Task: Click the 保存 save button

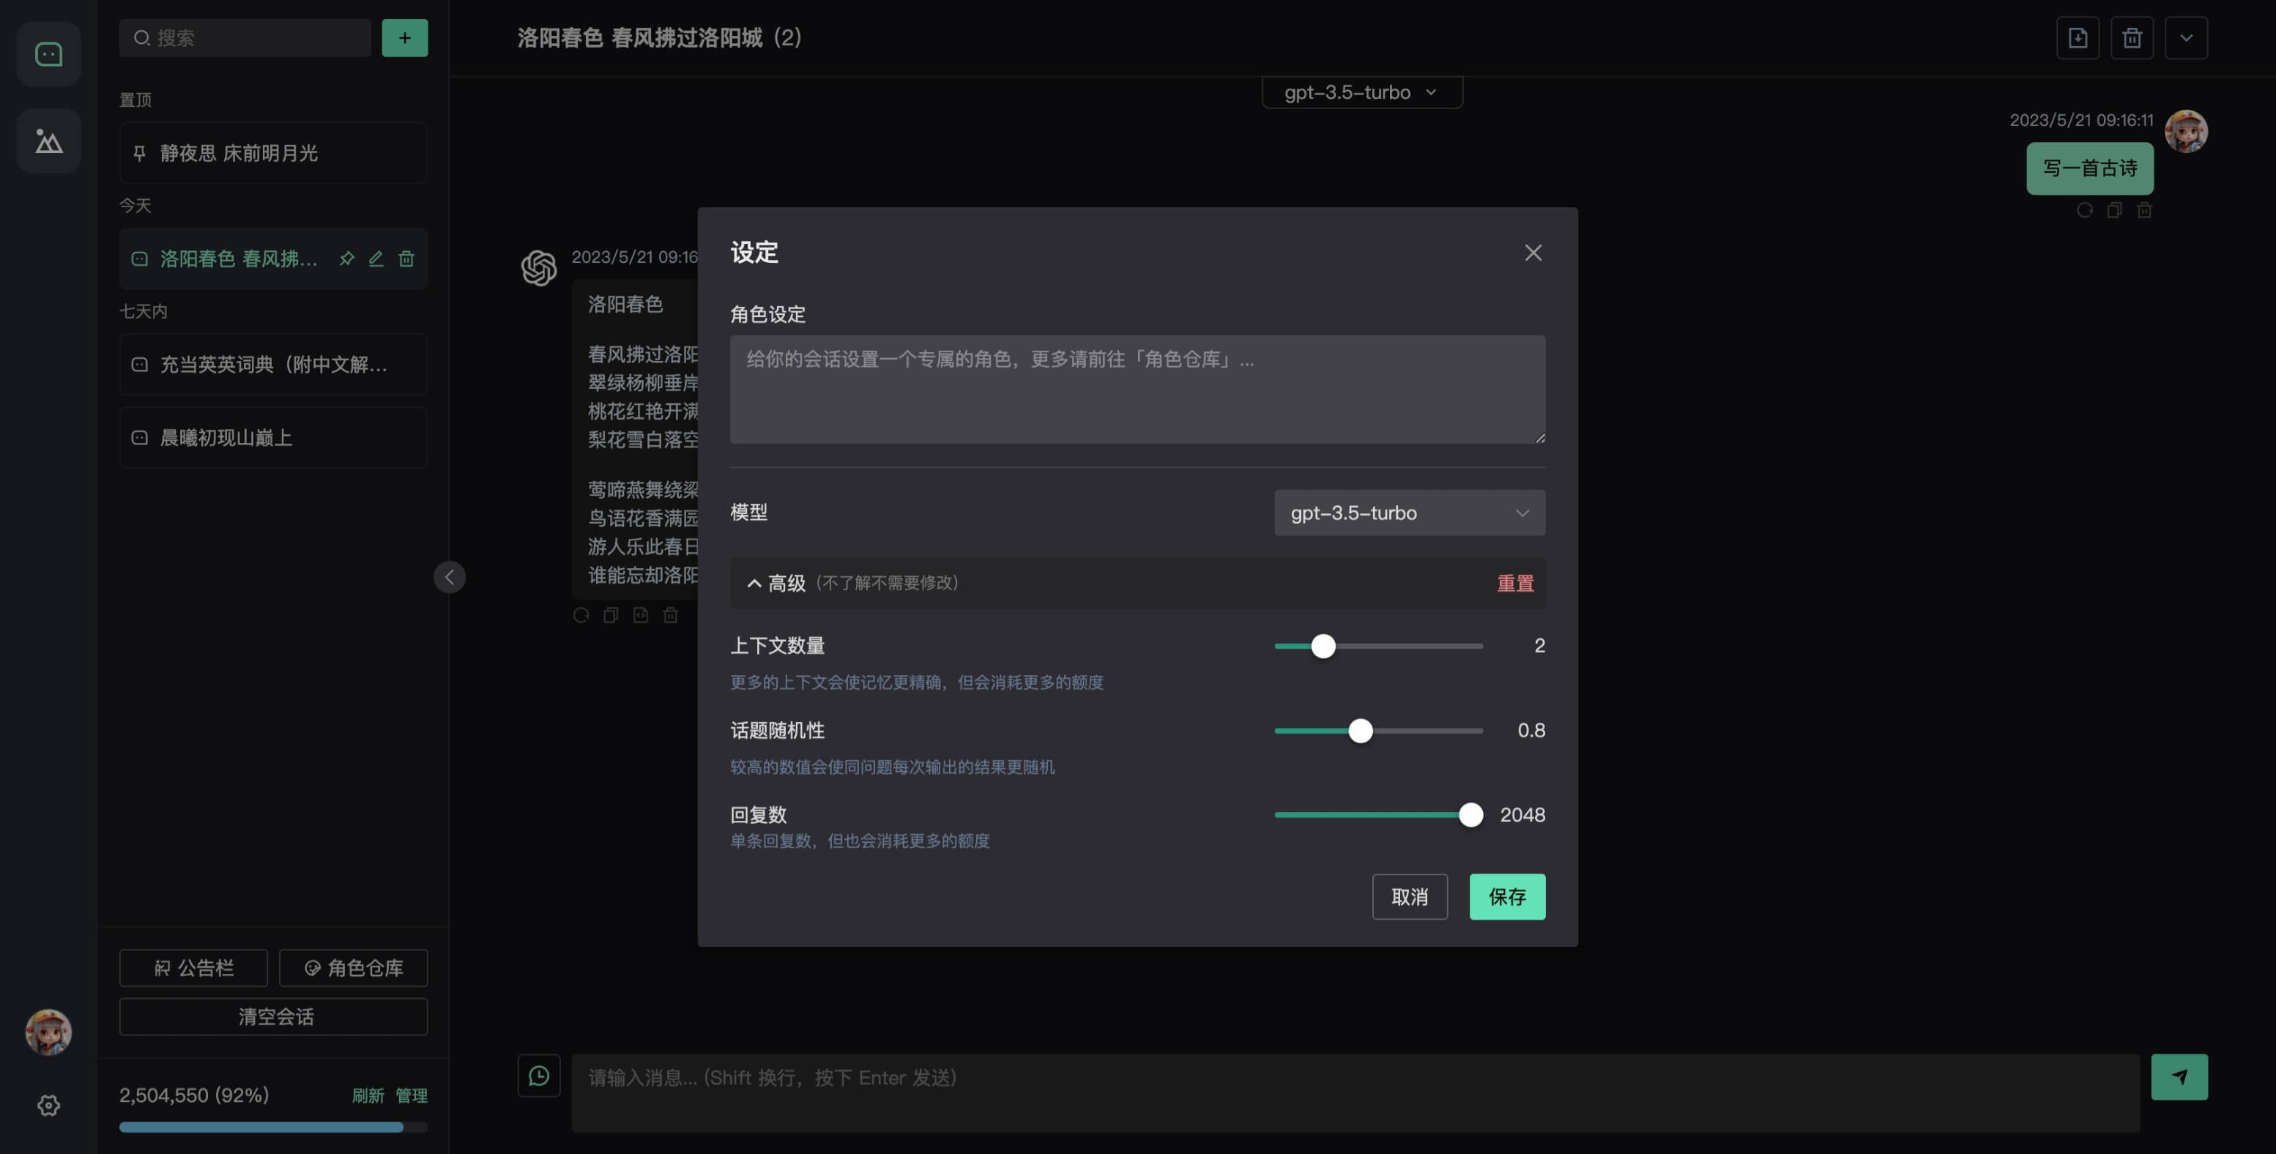Action: [x=1506, y=897]
